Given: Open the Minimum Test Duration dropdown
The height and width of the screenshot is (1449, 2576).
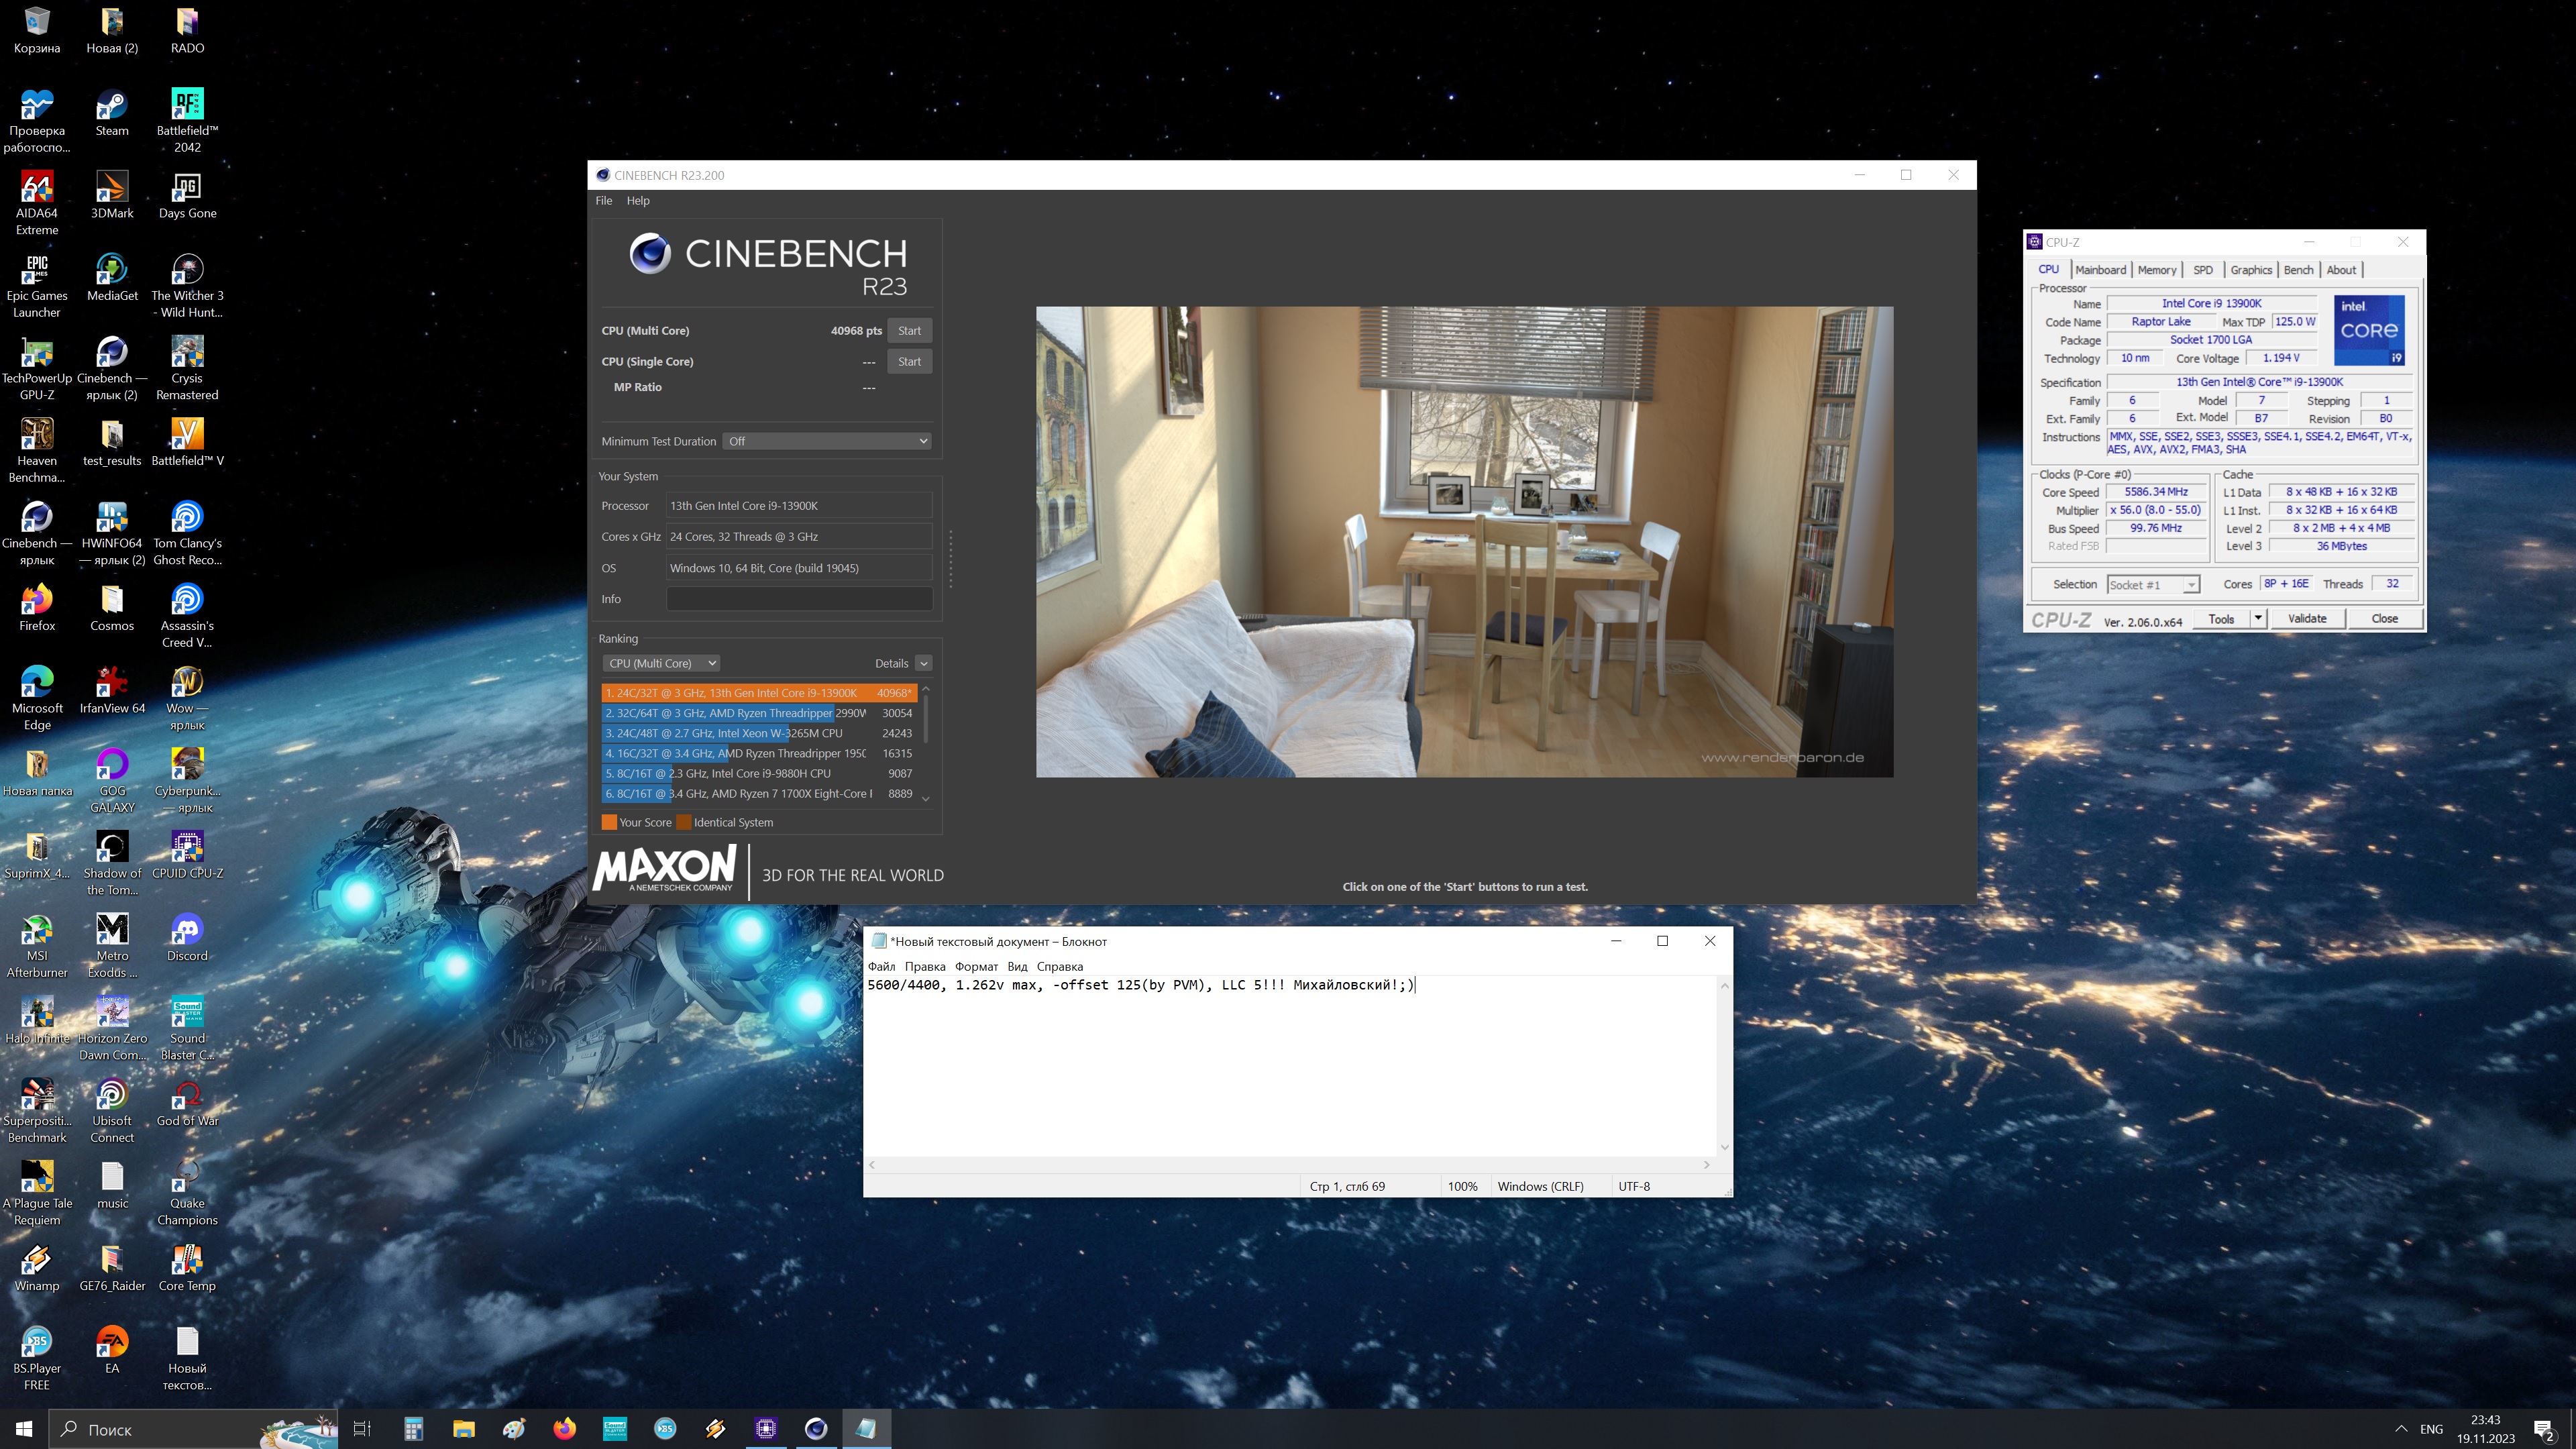Looking at the screenshot, I should click(827, 441).
